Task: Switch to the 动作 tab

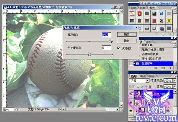Action: 148,42
